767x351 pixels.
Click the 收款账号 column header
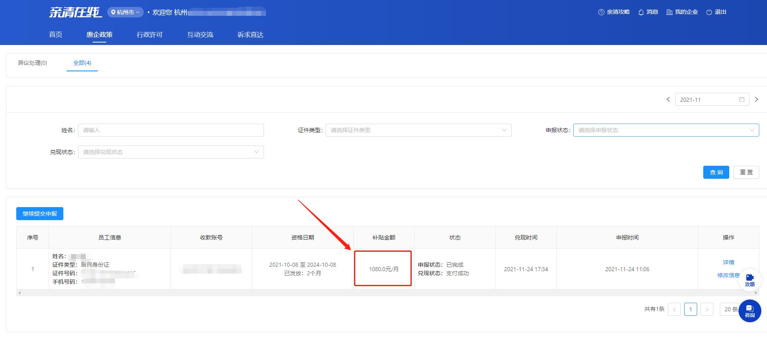pyautogui.click(x=211, y=238)
